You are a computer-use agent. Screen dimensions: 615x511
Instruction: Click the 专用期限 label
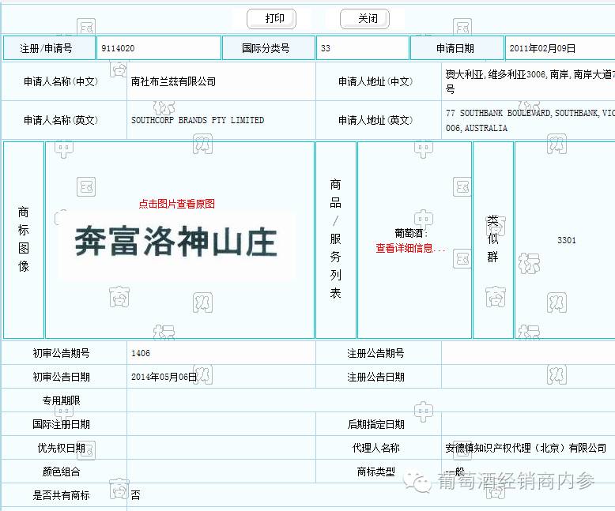pyautogui.click(x=61, y=400)
